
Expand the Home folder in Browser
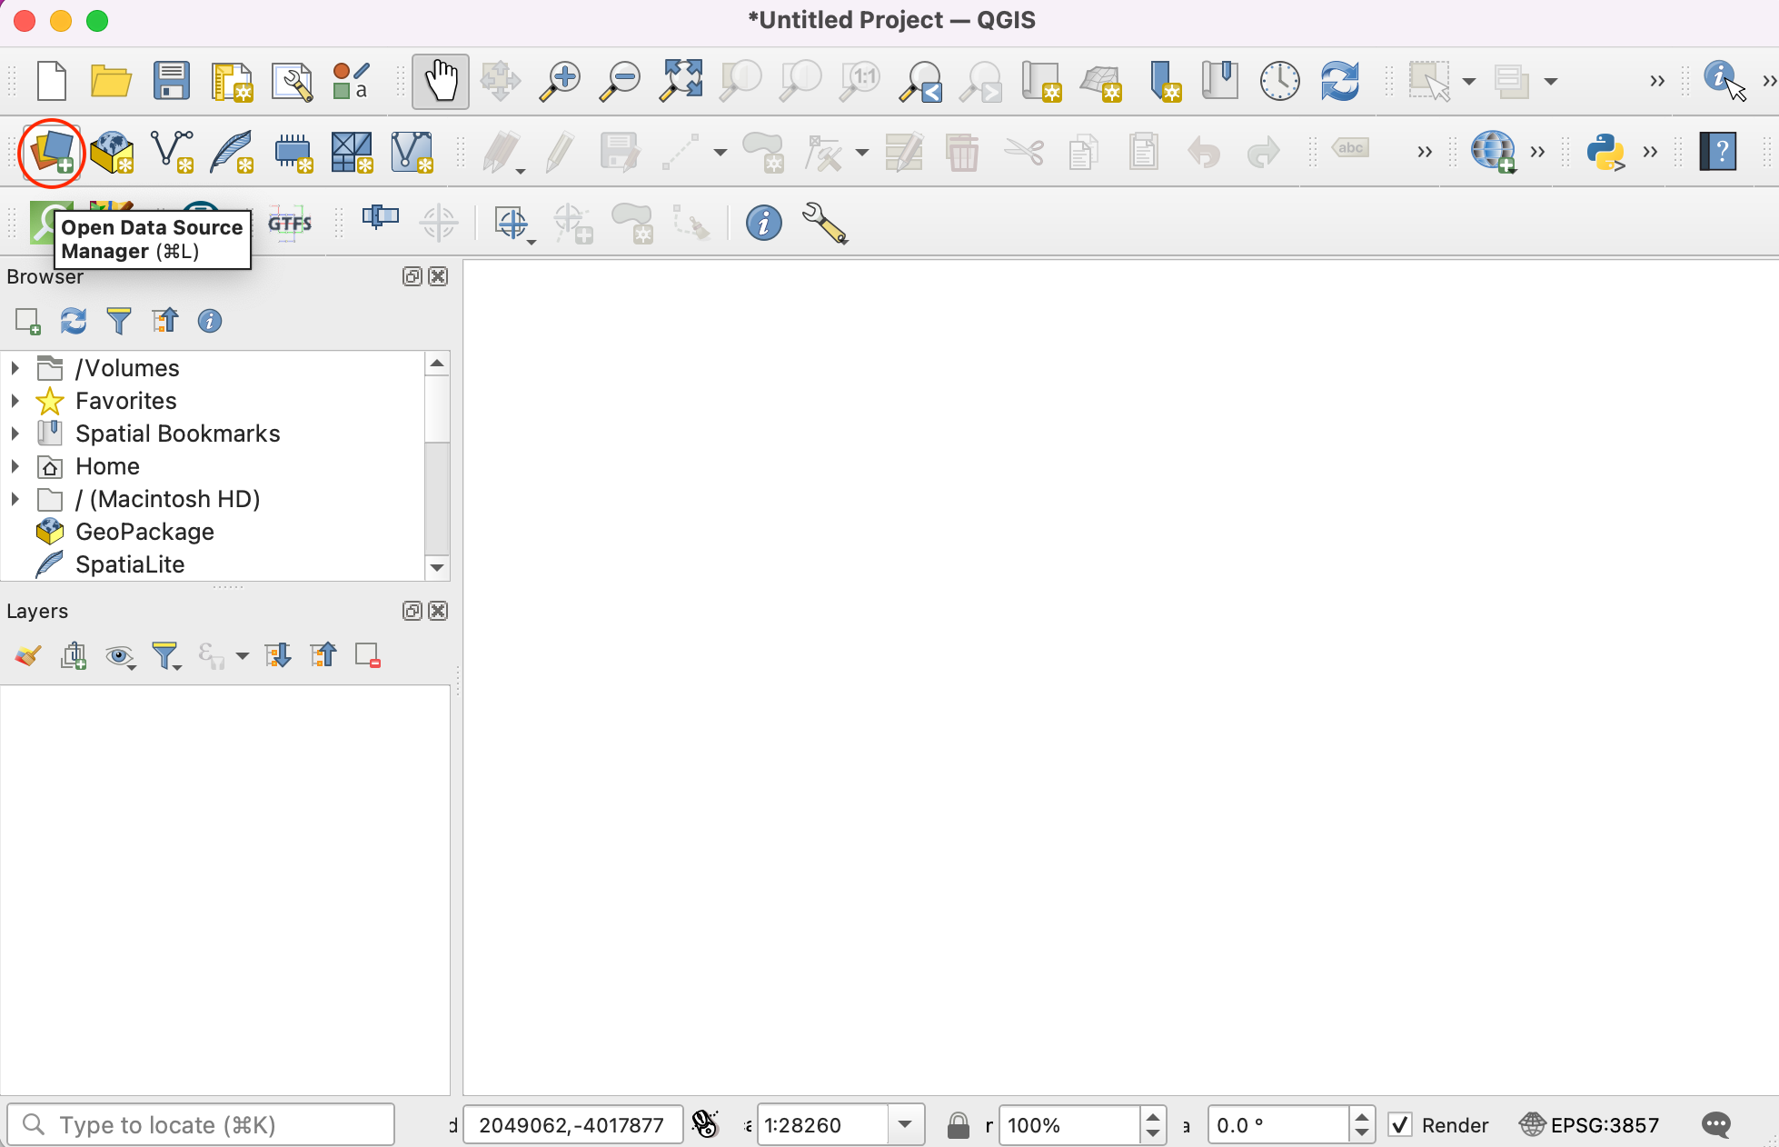click(x=15, y=466)
